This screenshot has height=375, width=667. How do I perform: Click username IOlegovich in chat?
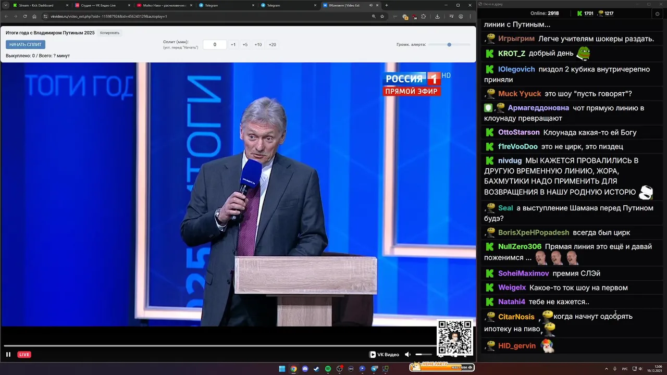[516, 69]
